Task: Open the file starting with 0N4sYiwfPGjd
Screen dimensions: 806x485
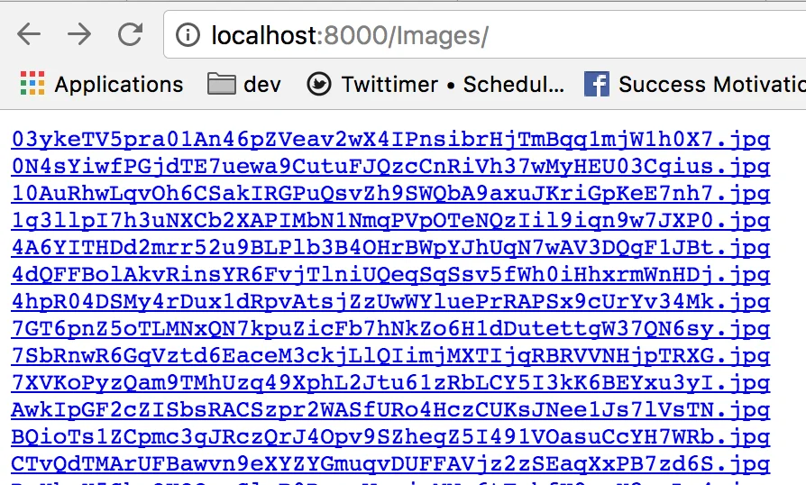Action: coord(390,167)
